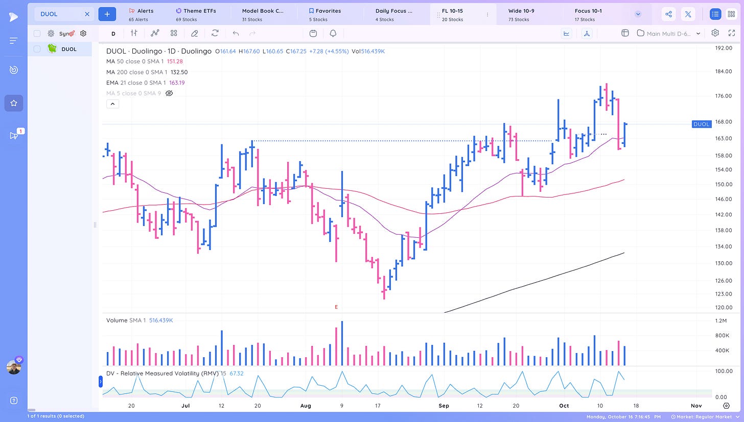Click the DUOL Duolingo 1D chart title
Image resolution: width=744 pixels, height=422 pixels.
click(159, 51)
